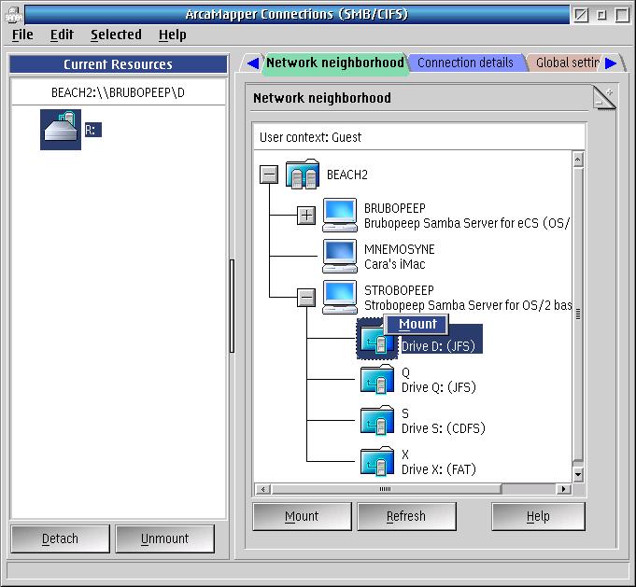Click the tree's vertical scrollbar down arrow
Image resolution: width=636 pixels, height=587 pixels.
(578, 474)
